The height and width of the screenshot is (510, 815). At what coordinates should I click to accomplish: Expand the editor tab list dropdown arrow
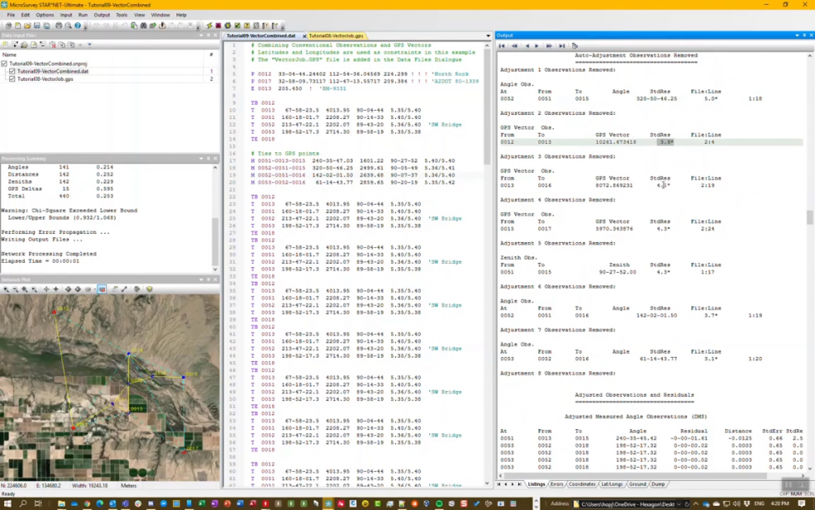pos(488,37)
